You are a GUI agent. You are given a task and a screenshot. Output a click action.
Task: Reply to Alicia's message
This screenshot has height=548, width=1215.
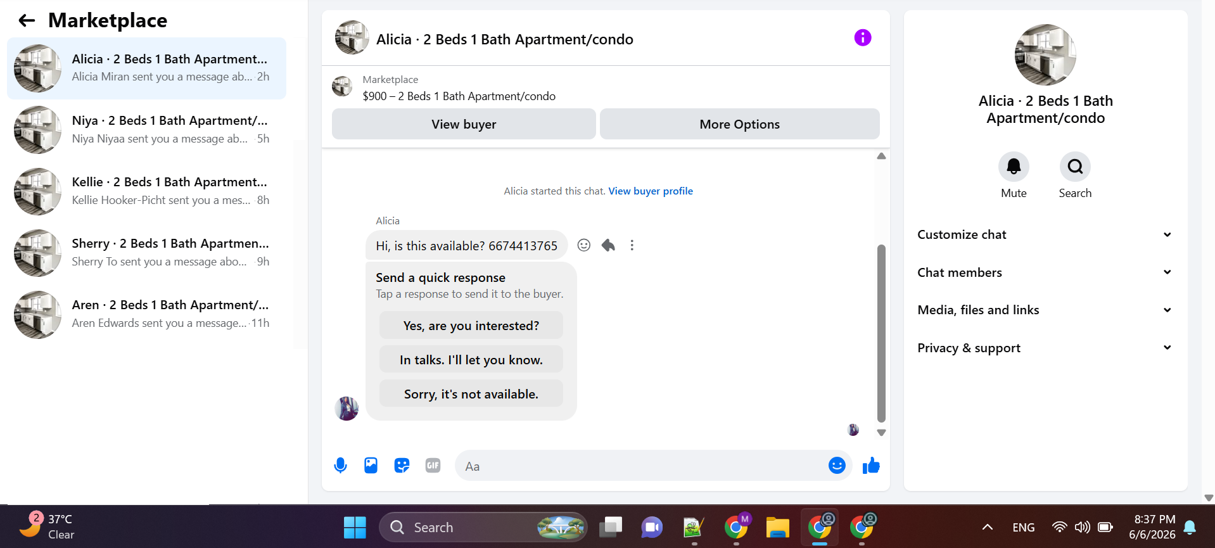click(x=608, y=245)
